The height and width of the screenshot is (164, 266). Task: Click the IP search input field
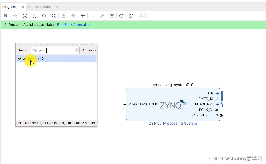pyautogui.click(x=56, y=50)
